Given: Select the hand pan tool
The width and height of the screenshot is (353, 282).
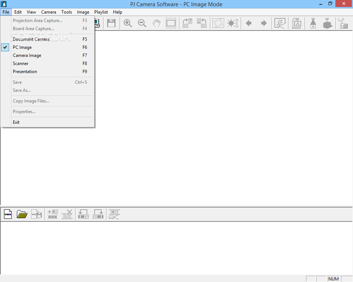Looking at the screenshot, I should (156, 23).
